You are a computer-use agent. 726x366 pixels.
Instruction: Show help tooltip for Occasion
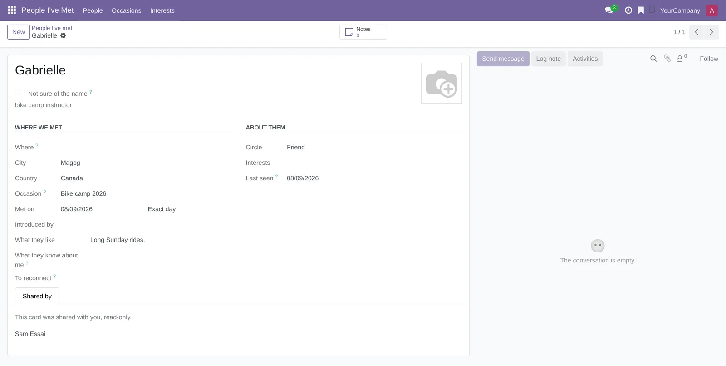point(44,192)
